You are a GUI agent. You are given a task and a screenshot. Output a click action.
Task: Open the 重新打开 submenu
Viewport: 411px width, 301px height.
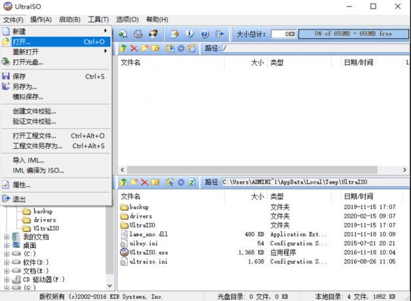pyautogui.click(x=56, y=52)
